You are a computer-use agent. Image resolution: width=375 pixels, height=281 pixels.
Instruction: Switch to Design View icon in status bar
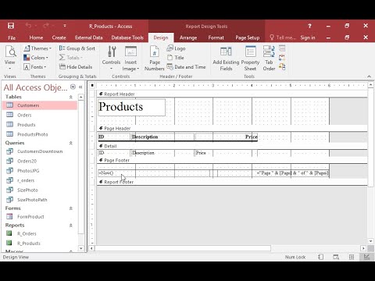coord(366,257)
